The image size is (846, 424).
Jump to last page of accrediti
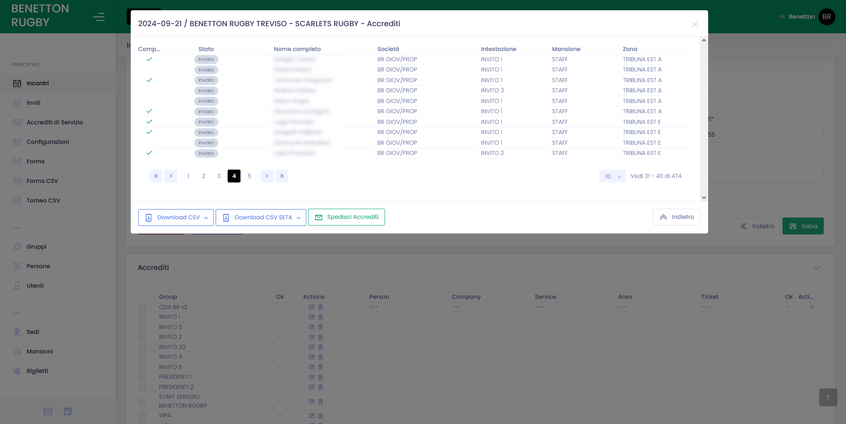282,176
